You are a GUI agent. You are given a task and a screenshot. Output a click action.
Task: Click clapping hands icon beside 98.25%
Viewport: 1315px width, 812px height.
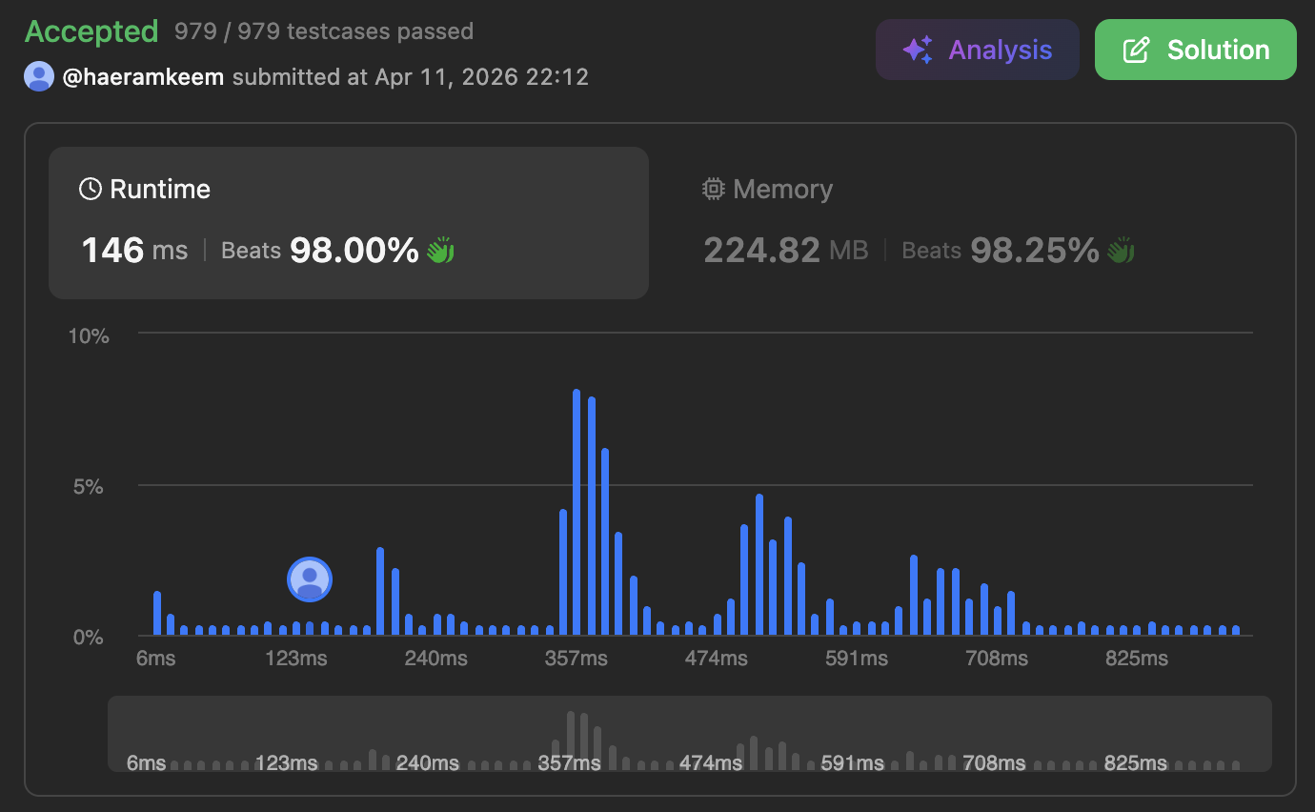pyautogui.click(x=1121, y=251)
